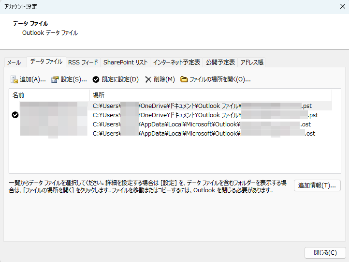Viewport: 349px width, 262px height.
Task: Open Settings (設定) for the data file
Action: [x=55, y=79]
